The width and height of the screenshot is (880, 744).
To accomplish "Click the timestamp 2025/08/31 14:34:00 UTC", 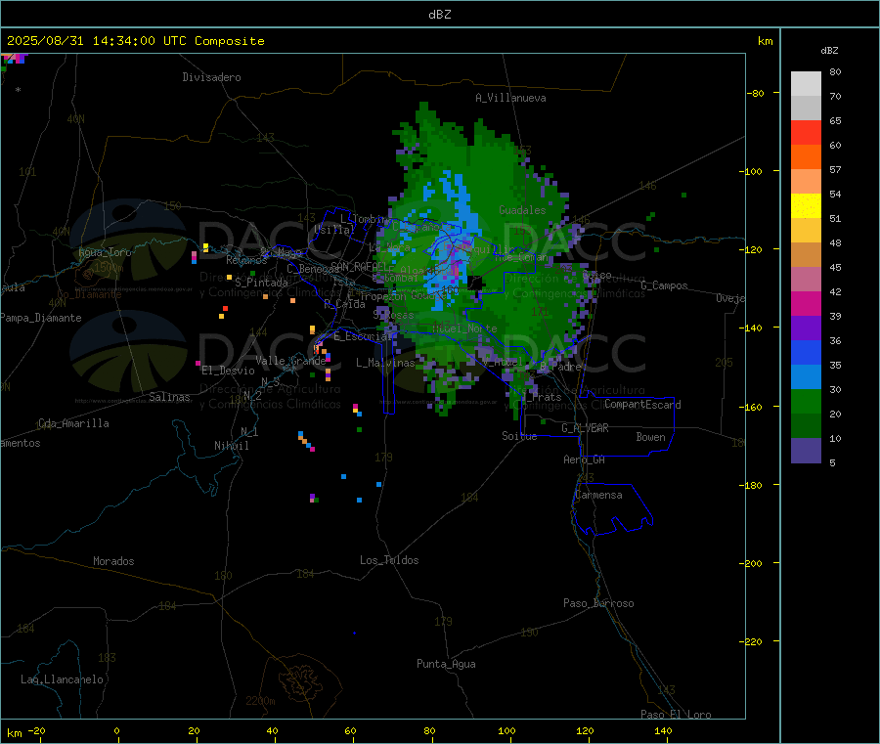I will [x=97, y=41].
